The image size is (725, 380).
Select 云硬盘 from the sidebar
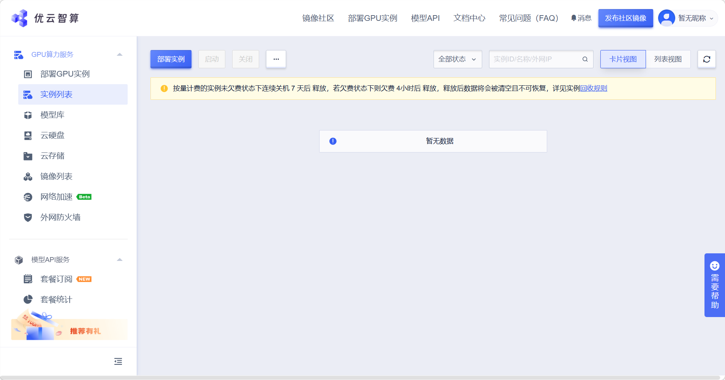click(52, 135)
